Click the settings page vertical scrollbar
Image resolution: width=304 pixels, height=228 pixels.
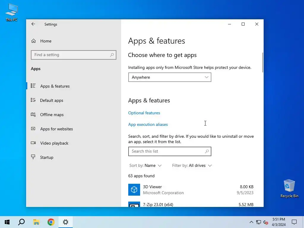click(x=262, y=62)
